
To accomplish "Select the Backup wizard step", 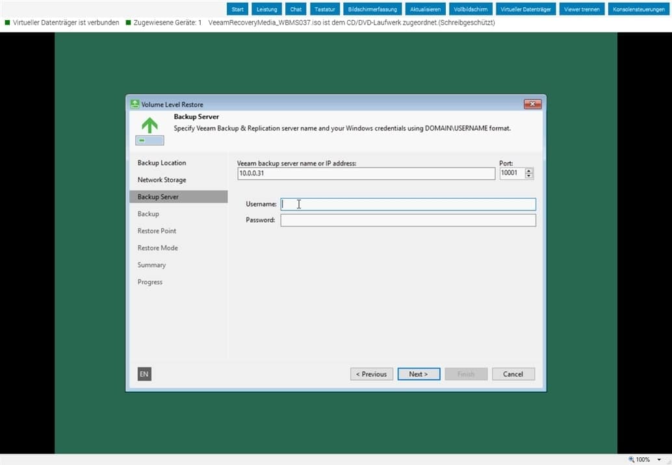I will click(x=148, y=214).
